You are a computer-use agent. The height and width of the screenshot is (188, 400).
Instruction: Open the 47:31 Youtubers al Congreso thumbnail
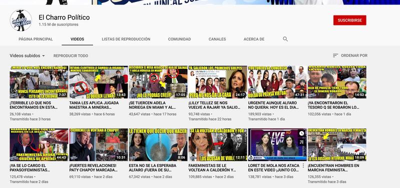(x=277, y=82)
